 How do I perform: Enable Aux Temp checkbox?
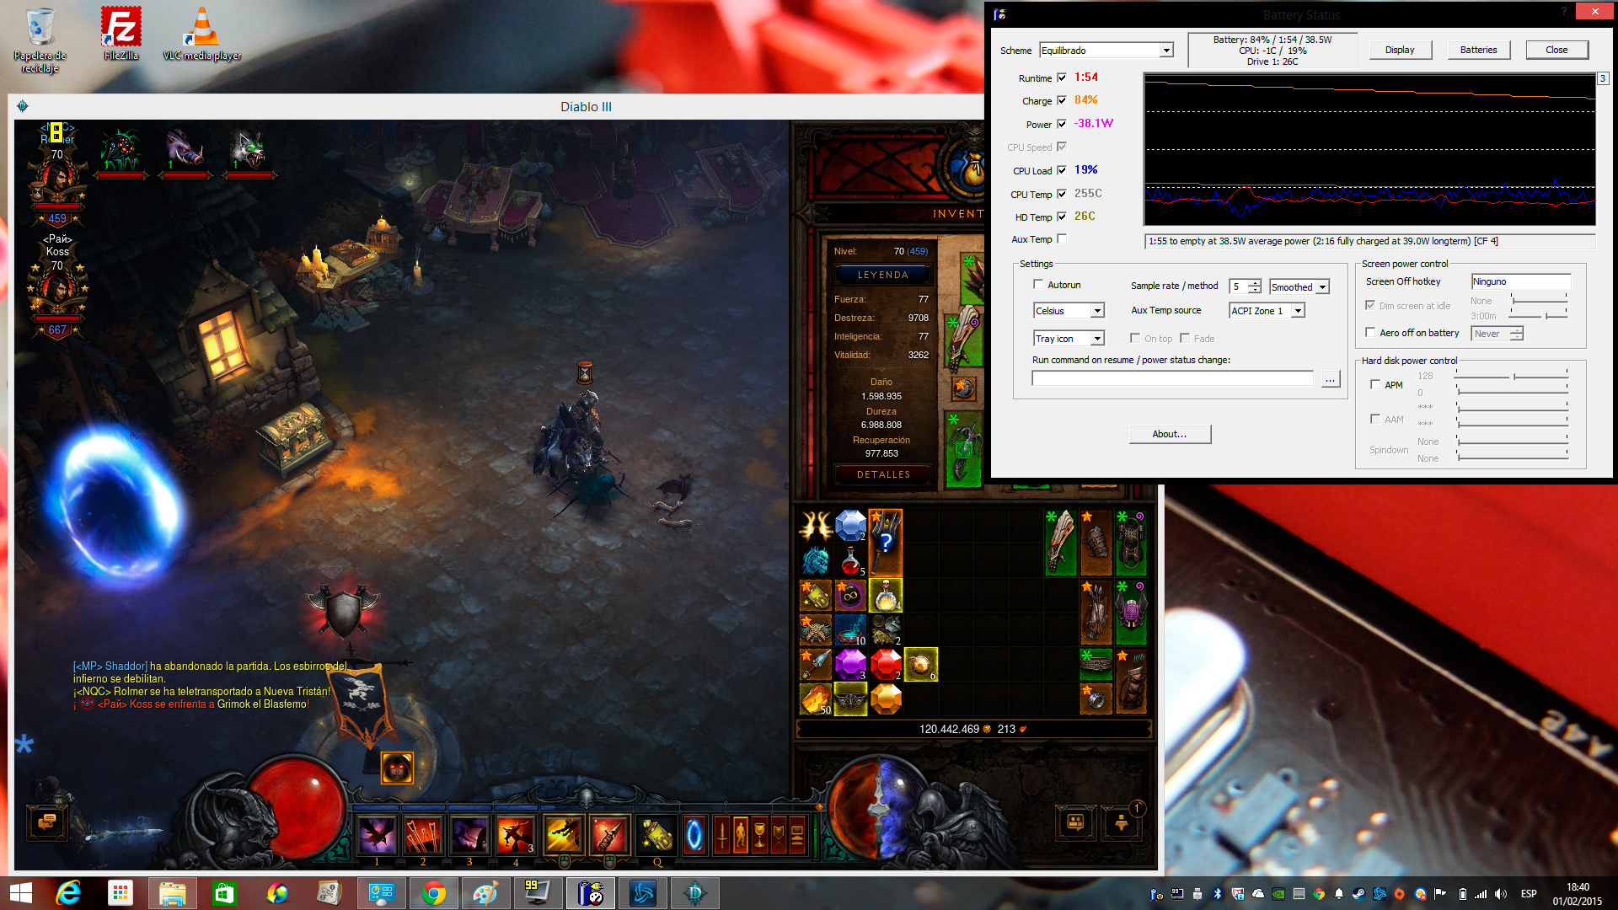click(1062, 239)
